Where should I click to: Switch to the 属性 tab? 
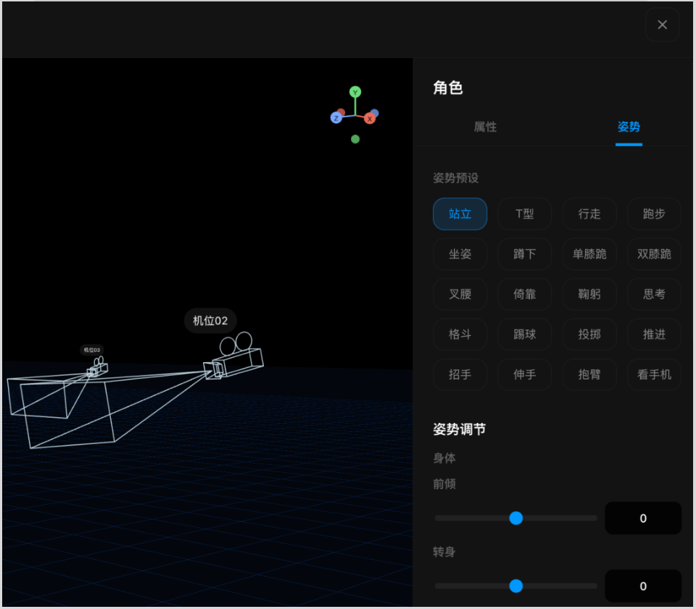click(485, 127)
